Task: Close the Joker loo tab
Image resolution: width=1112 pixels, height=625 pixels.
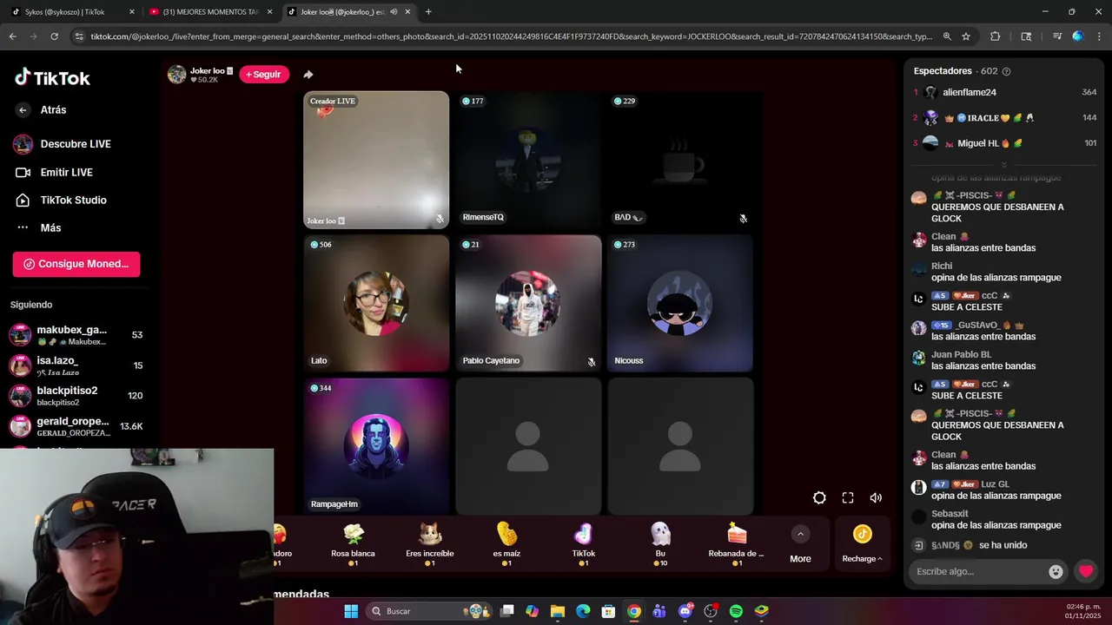Action: coord(407,12)
